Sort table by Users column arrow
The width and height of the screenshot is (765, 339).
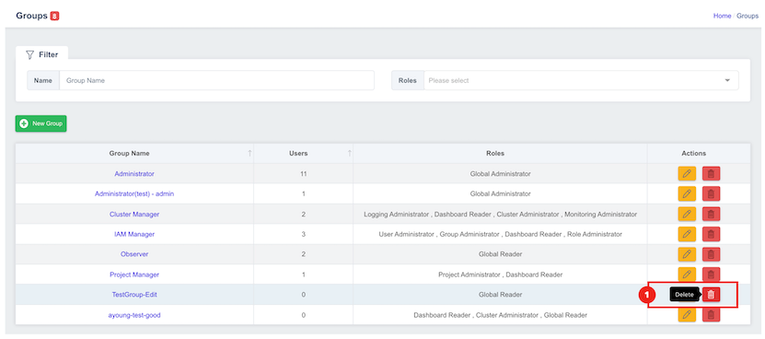pos(349,154)
